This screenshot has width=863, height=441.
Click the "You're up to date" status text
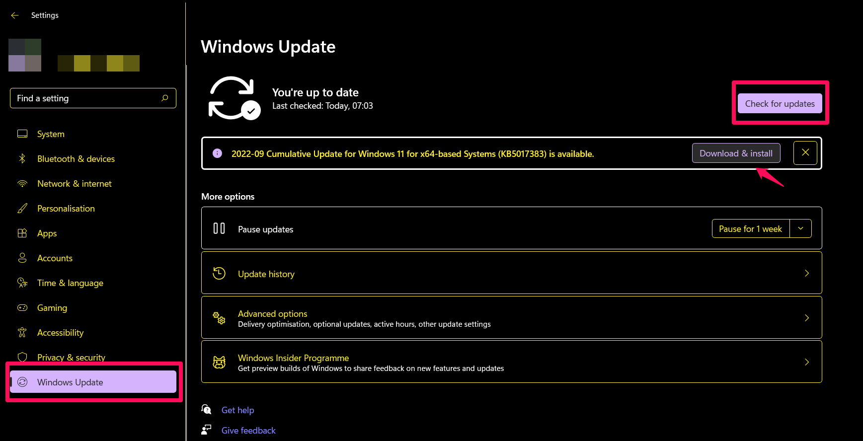(315, 92)
